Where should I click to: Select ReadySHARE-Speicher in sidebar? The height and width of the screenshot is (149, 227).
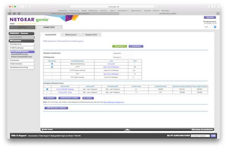[x=23, y=52]
